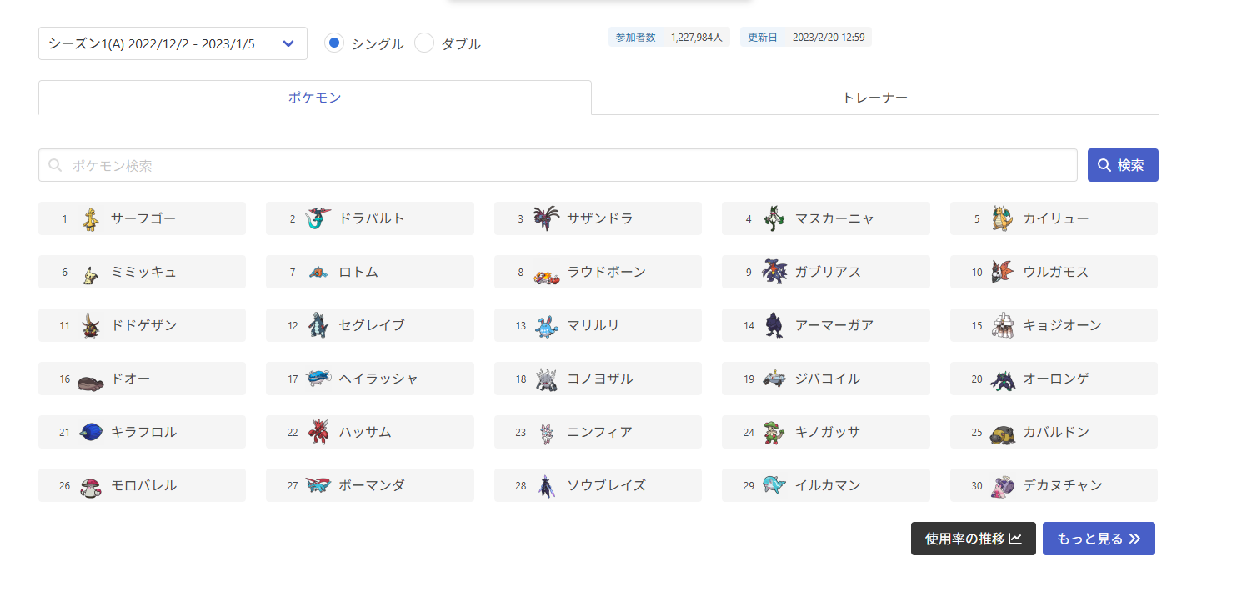Open the シーズン1(A) season dropdown
Screen dimensions: 1252x597
[x=173, y=43]
